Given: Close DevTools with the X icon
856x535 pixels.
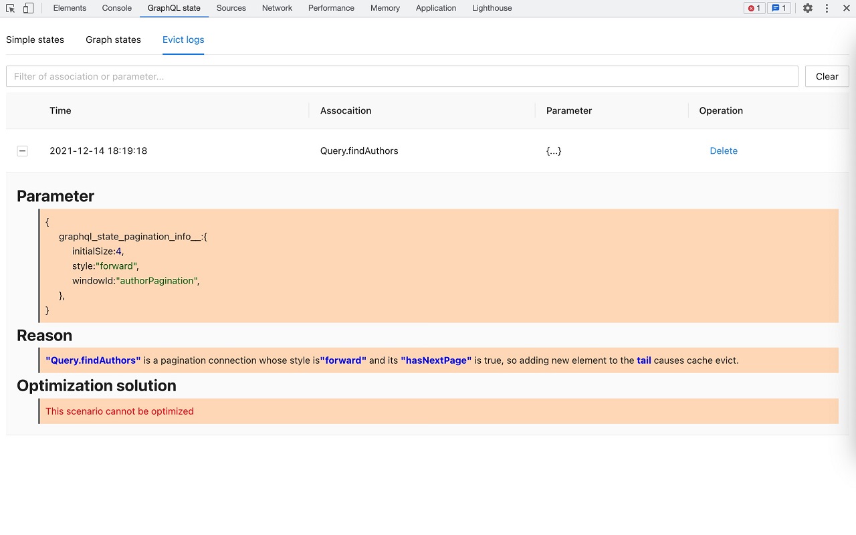Looking at the screenshot, I should [x=846, y=7].
